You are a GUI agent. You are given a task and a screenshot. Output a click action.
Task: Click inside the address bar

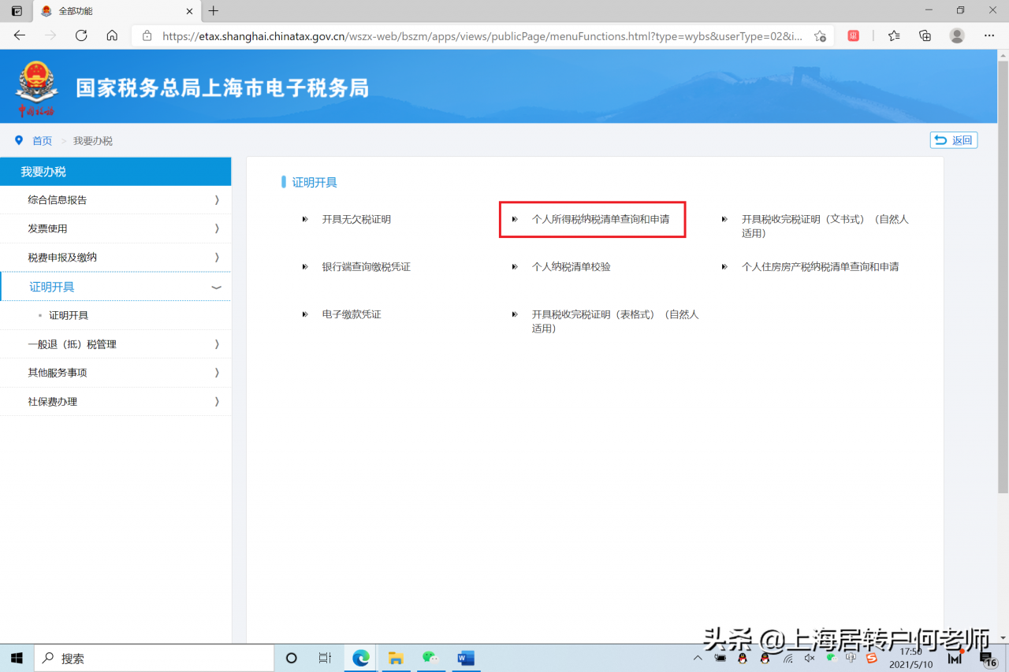(x=473, y=35)
